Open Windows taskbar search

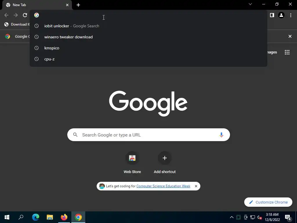(21, 217)
